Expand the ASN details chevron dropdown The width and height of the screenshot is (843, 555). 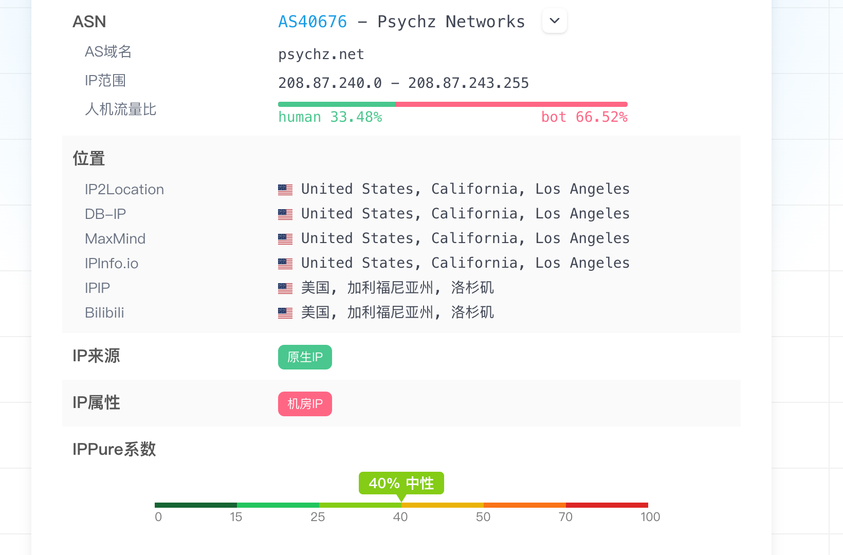click(x=555, y=21)
